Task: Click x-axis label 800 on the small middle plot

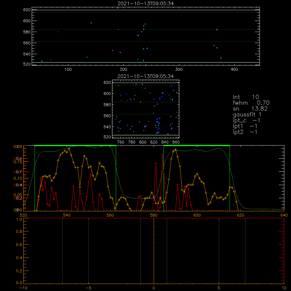Action: tap(143, 142)
